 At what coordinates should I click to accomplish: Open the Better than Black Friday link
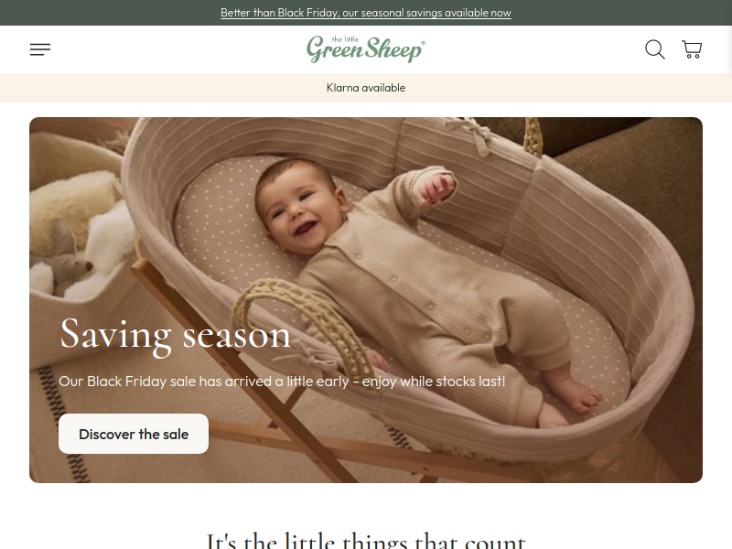[365, 13]
